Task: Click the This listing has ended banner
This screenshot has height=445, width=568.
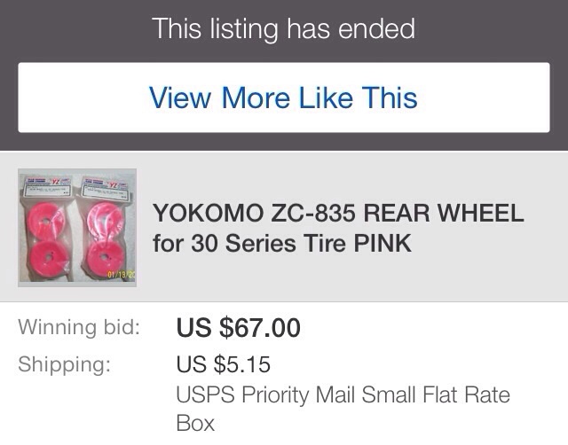Action: coord(284,28)
